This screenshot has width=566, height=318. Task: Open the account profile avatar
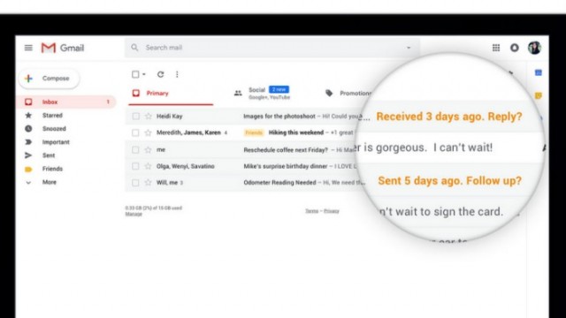point(534,48)
